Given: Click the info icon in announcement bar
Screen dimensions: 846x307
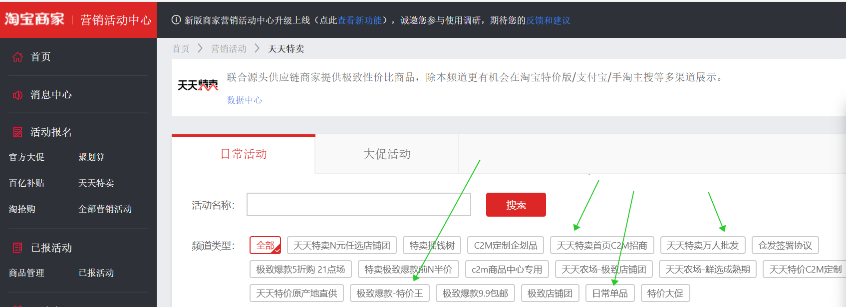Looking at the screenshot, I should click(176, 20).
